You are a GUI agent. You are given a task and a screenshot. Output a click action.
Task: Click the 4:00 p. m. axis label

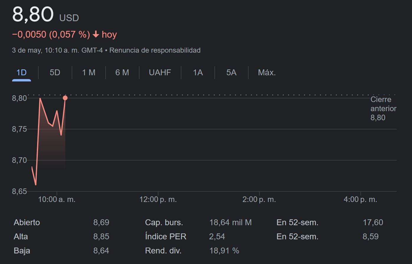coord(360,200)
